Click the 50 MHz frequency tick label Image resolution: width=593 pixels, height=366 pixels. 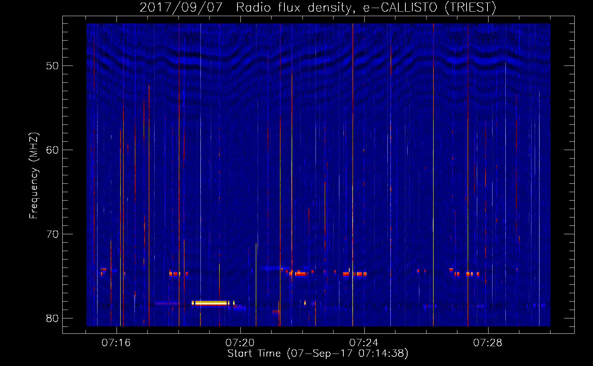pos(52,66)
